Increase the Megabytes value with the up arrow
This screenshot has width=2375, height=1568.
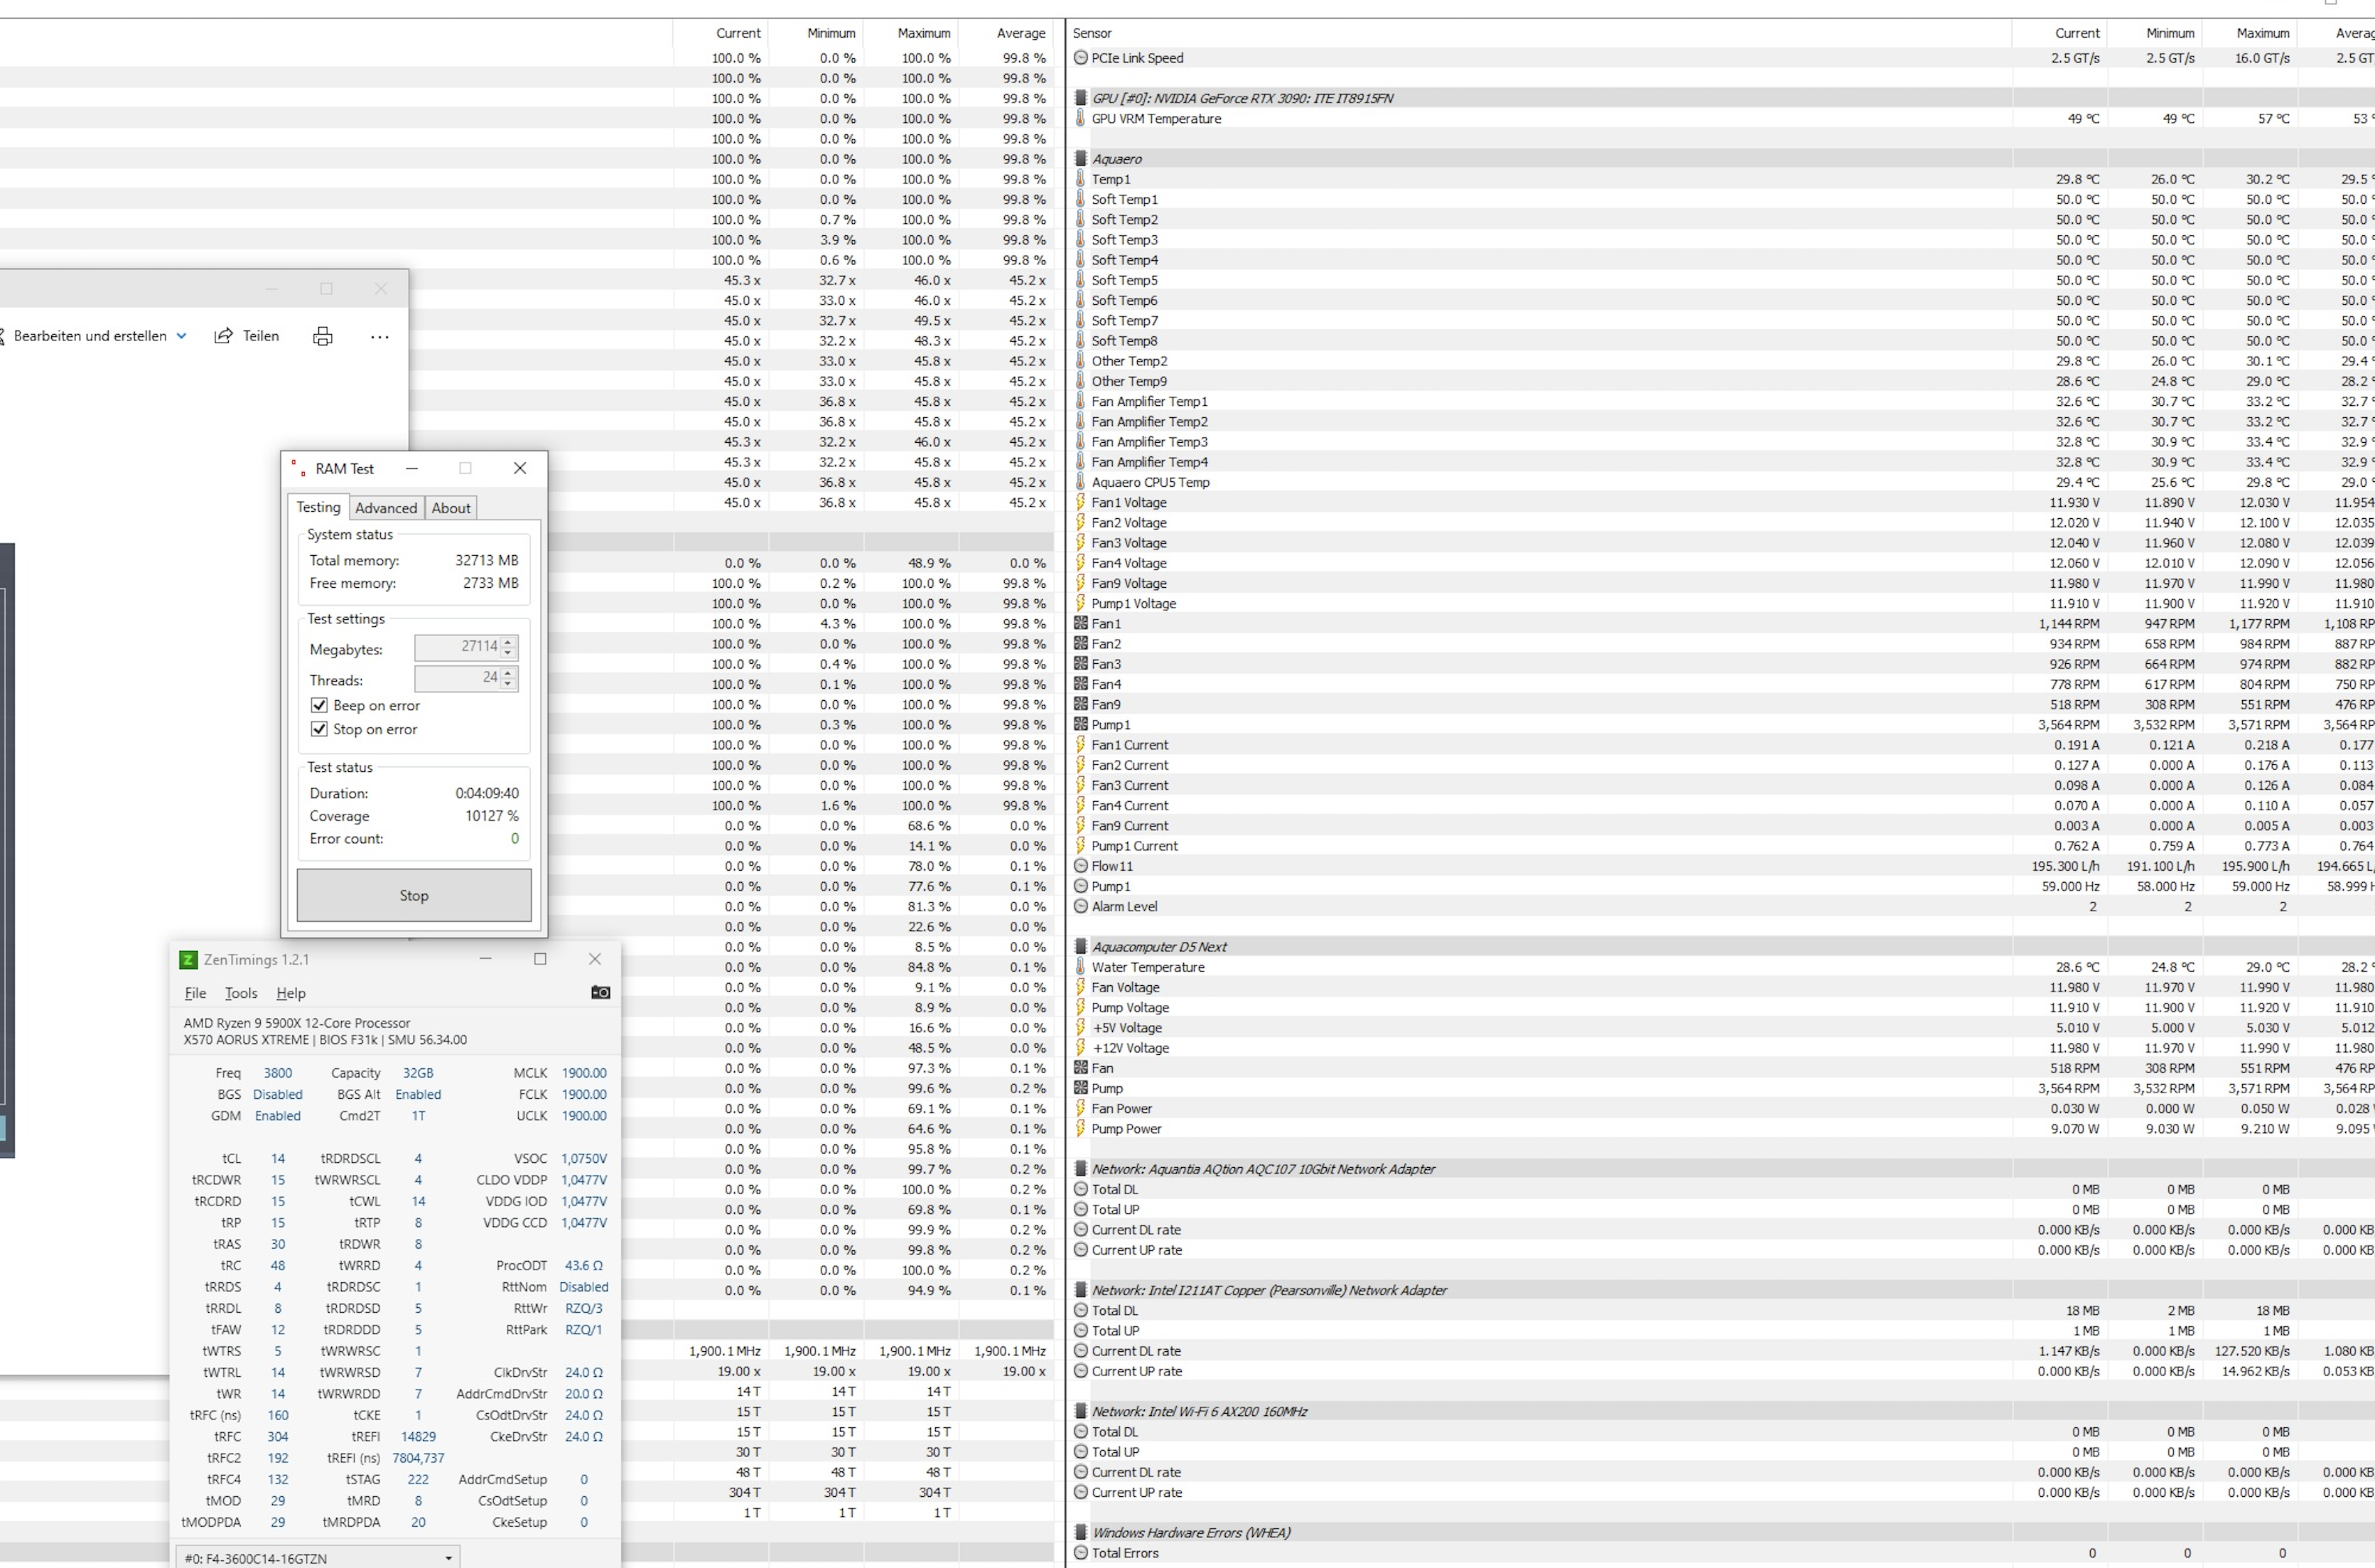coord(509,642)
